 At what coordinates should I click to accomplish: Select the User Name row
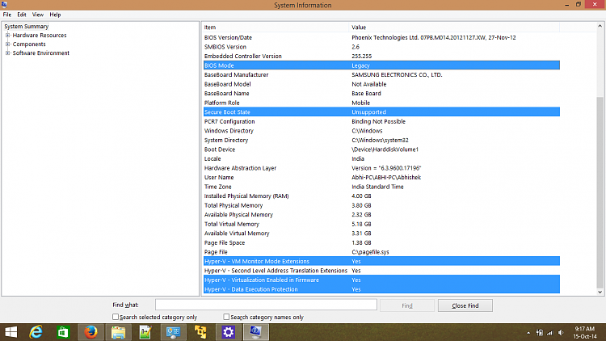pyautogui.click(x=381, y=178)
